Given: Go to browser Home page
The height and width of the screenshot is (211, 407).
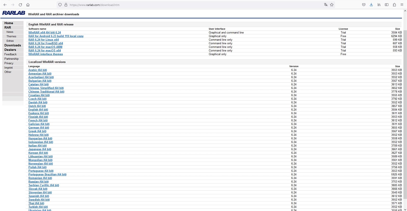Looking at the screenshot, I should pyautogui.click(x=28, y=5).
